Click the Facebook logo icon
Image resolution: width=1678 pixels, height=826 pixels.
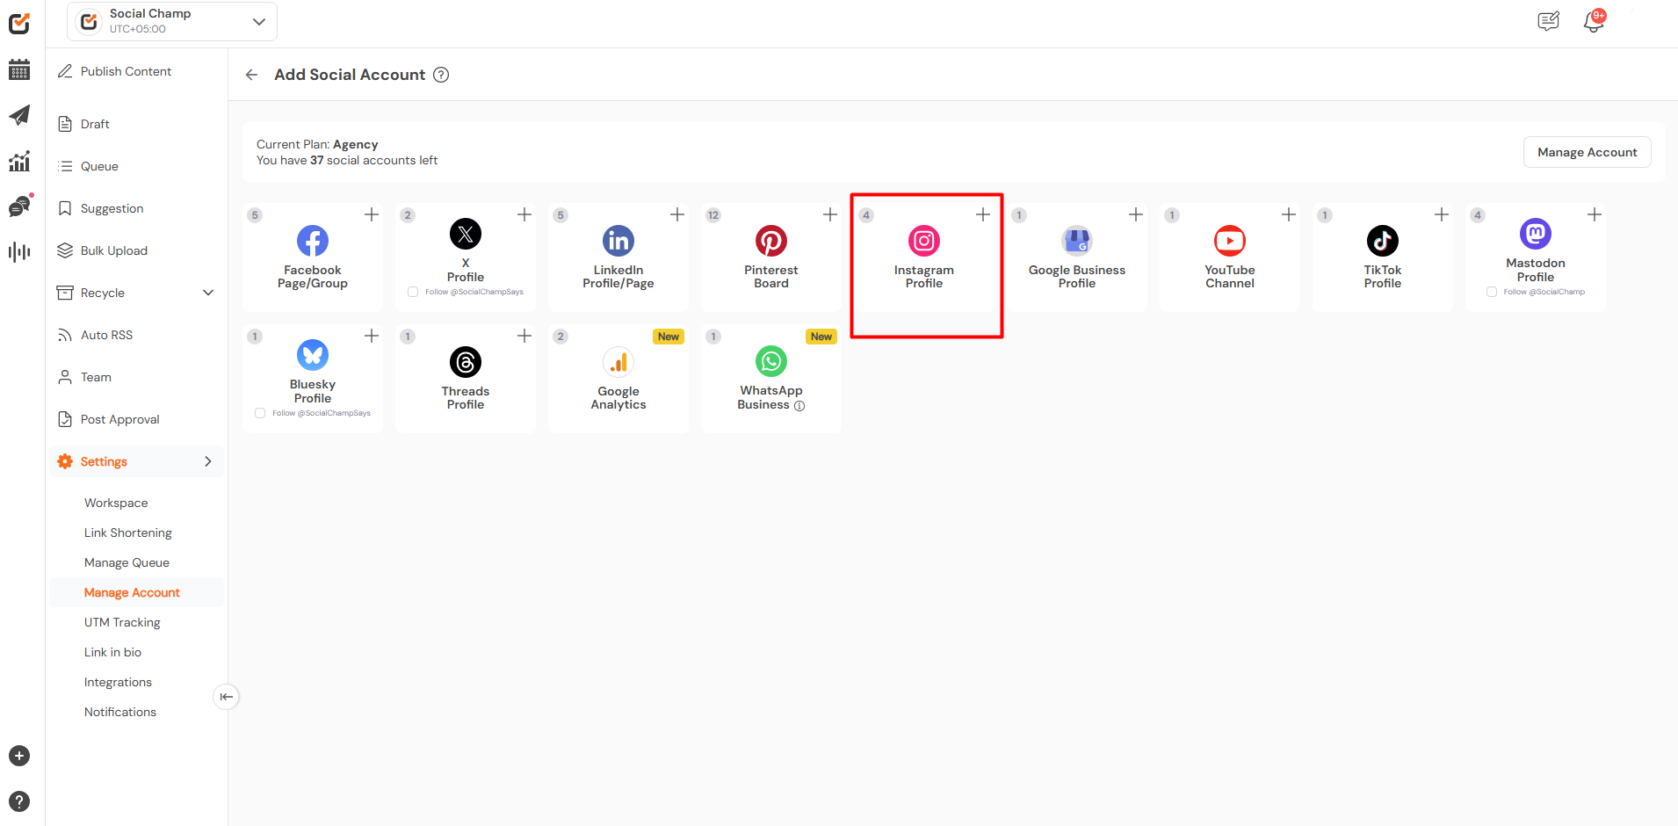(313, 241)
